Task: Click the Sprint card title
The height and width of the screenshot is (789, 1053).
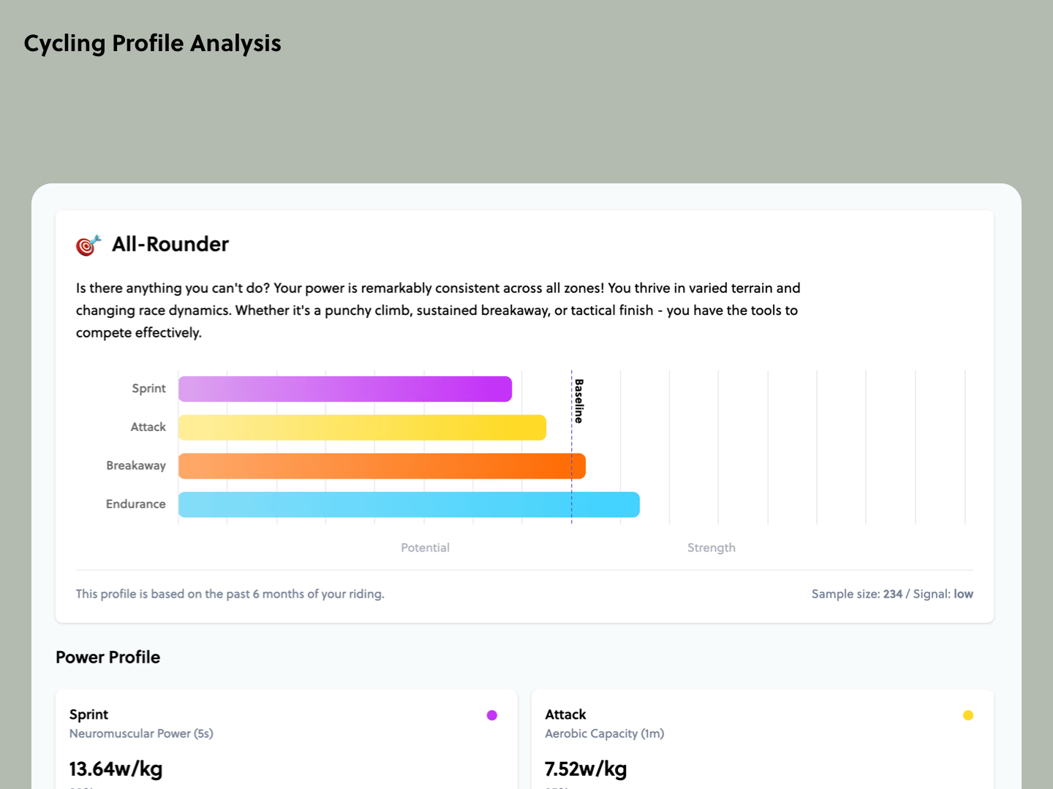Action: [88, 714]
